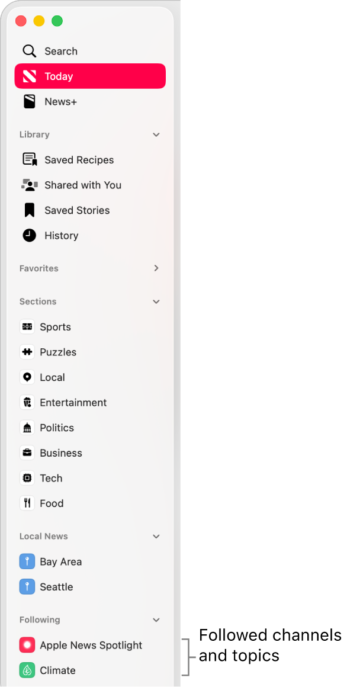
Task: Collapse the Local News group
Action: point(156,536)
